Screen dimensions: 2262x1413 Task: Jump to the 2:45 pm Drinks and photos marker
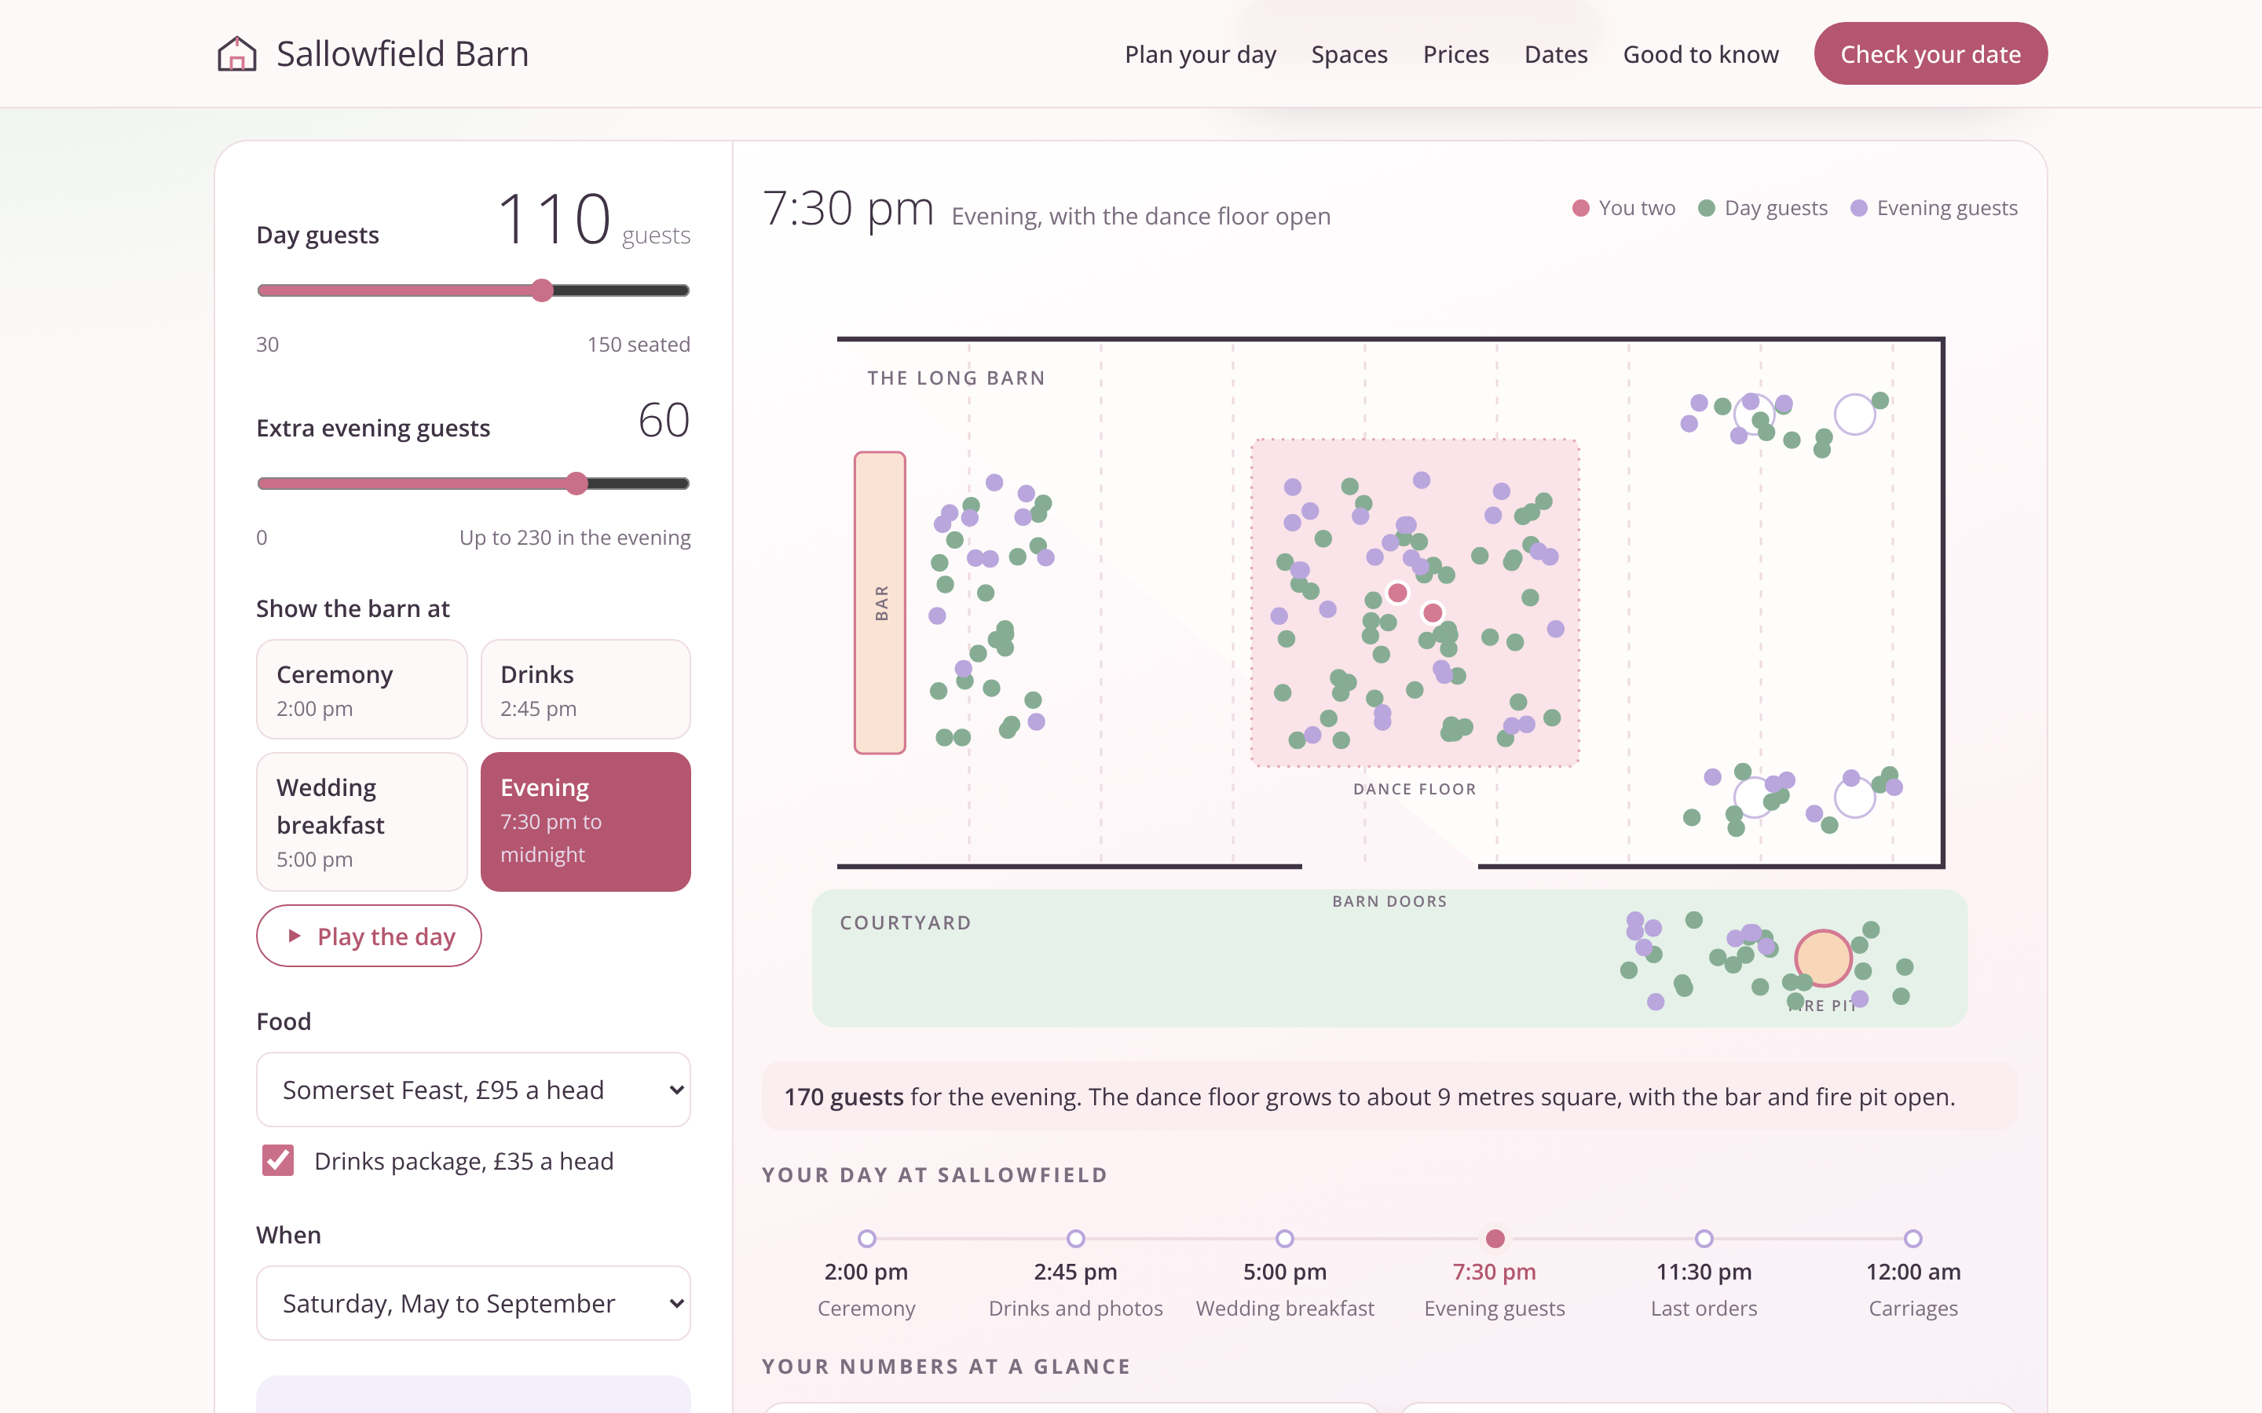[x=1076, y=1238]
